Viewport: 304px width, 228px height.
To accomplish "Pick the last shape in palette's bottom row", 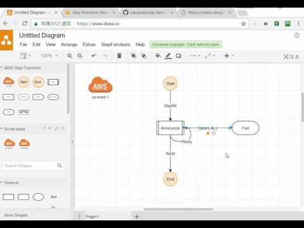I will coord(23,112).
